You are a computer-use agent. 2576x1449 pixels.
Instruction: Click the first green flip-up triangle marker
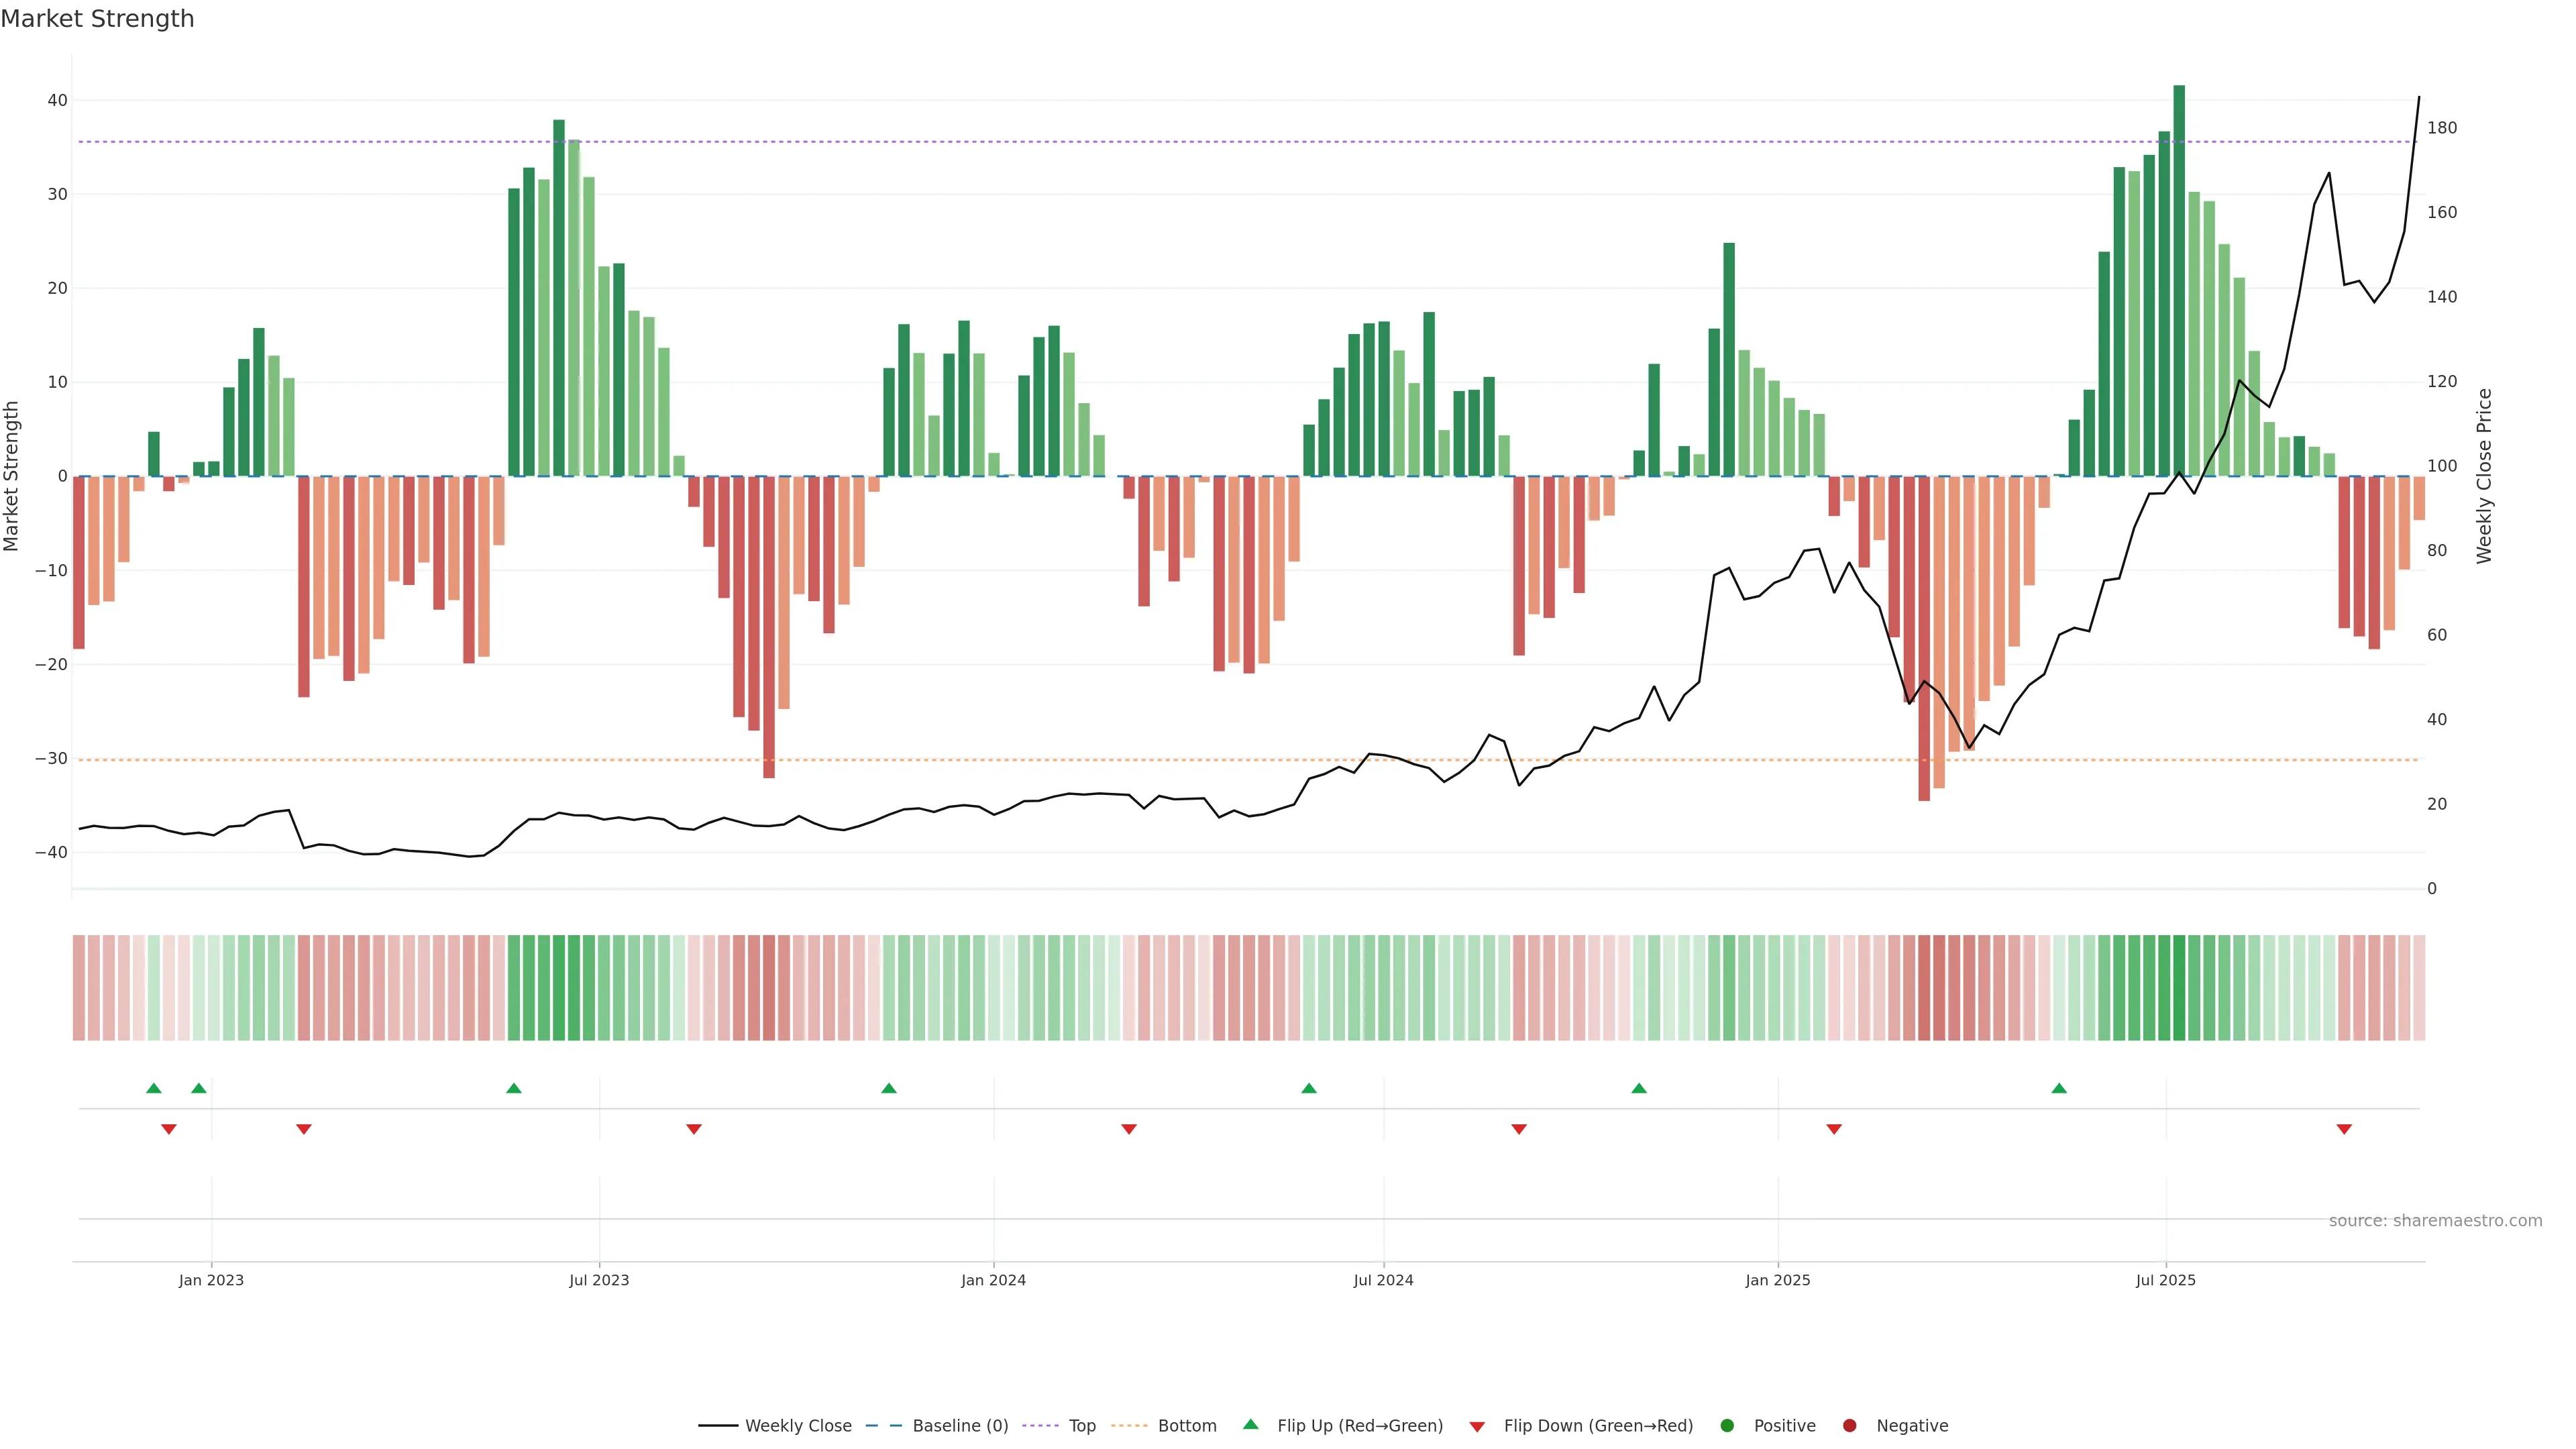[x=154, y=1088]
